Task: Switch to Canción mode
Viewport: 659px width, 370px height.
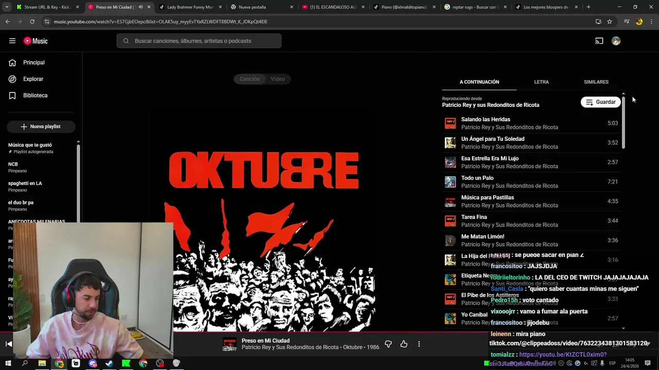Action: [250, 79]
